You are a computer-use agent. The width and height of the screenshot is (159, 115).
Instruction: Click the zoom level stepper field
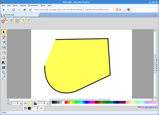coord(16,103)
